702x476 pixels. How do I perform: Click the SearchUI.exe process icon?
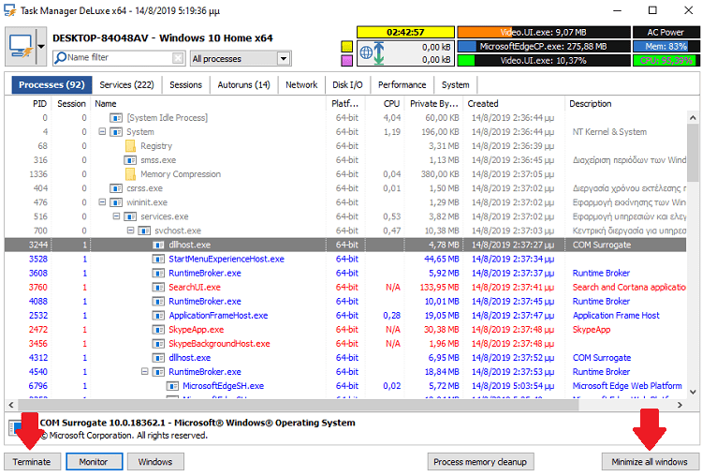point(158,288)
